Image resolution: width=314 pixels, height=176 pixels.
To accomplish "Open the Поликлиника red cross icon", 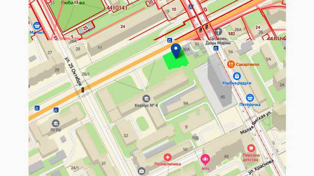I will click(167, 157).
